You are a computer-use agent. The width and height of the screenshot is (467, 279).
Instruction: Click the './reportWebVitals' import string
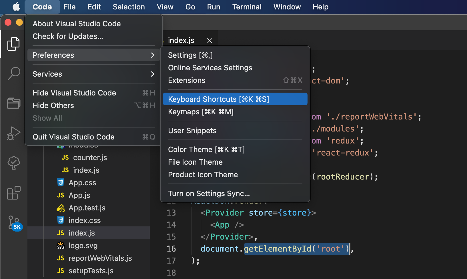click(372, 117)
